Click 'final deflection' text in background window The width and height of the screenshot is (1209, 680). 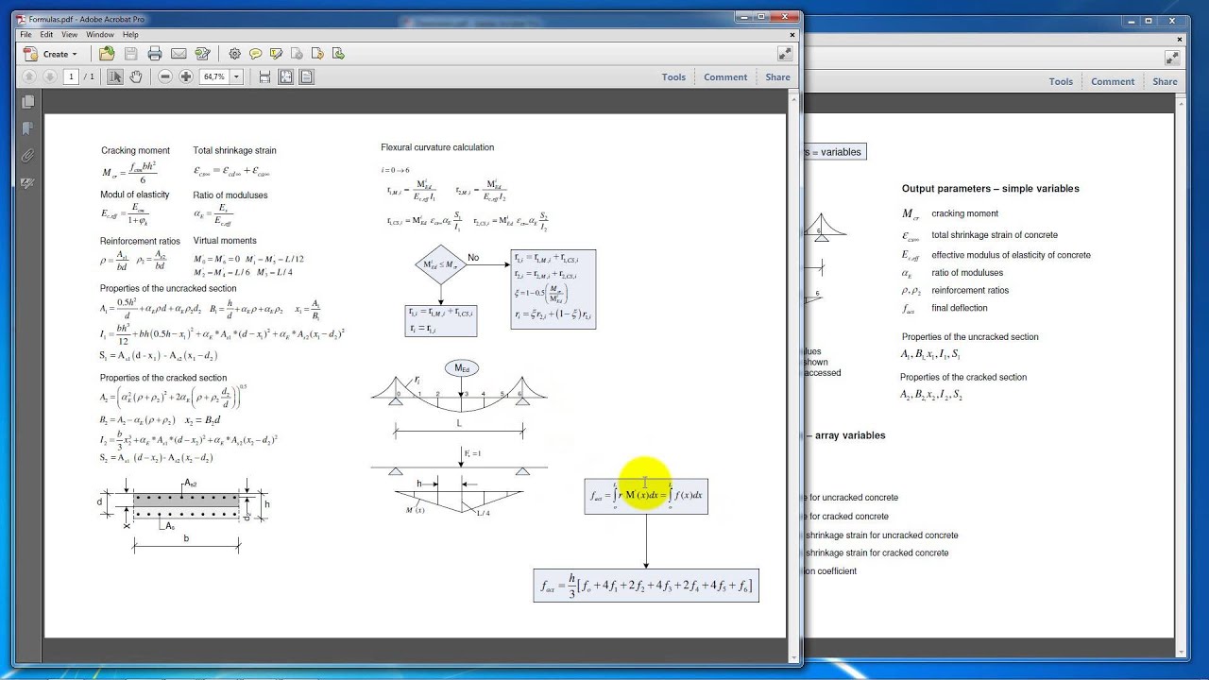click(x=960, y=308)
